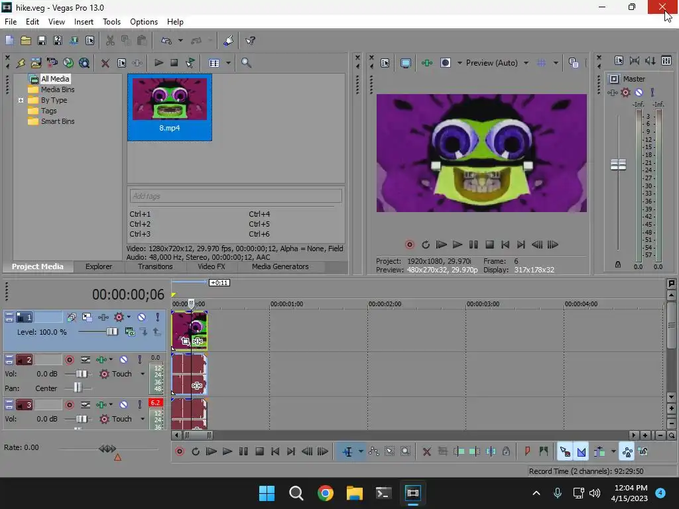679x509 pixels.
Task: Adjust the Master volume fader
Action: (x=618, y=164)
